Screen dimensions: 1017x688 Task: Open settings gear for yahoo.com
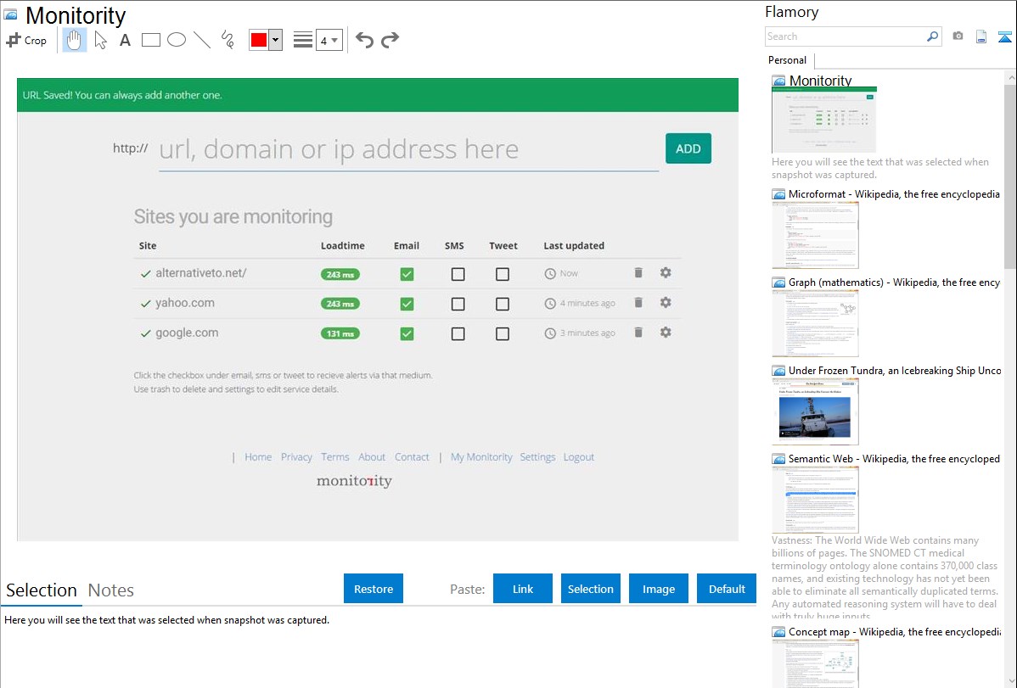(666, 303)
